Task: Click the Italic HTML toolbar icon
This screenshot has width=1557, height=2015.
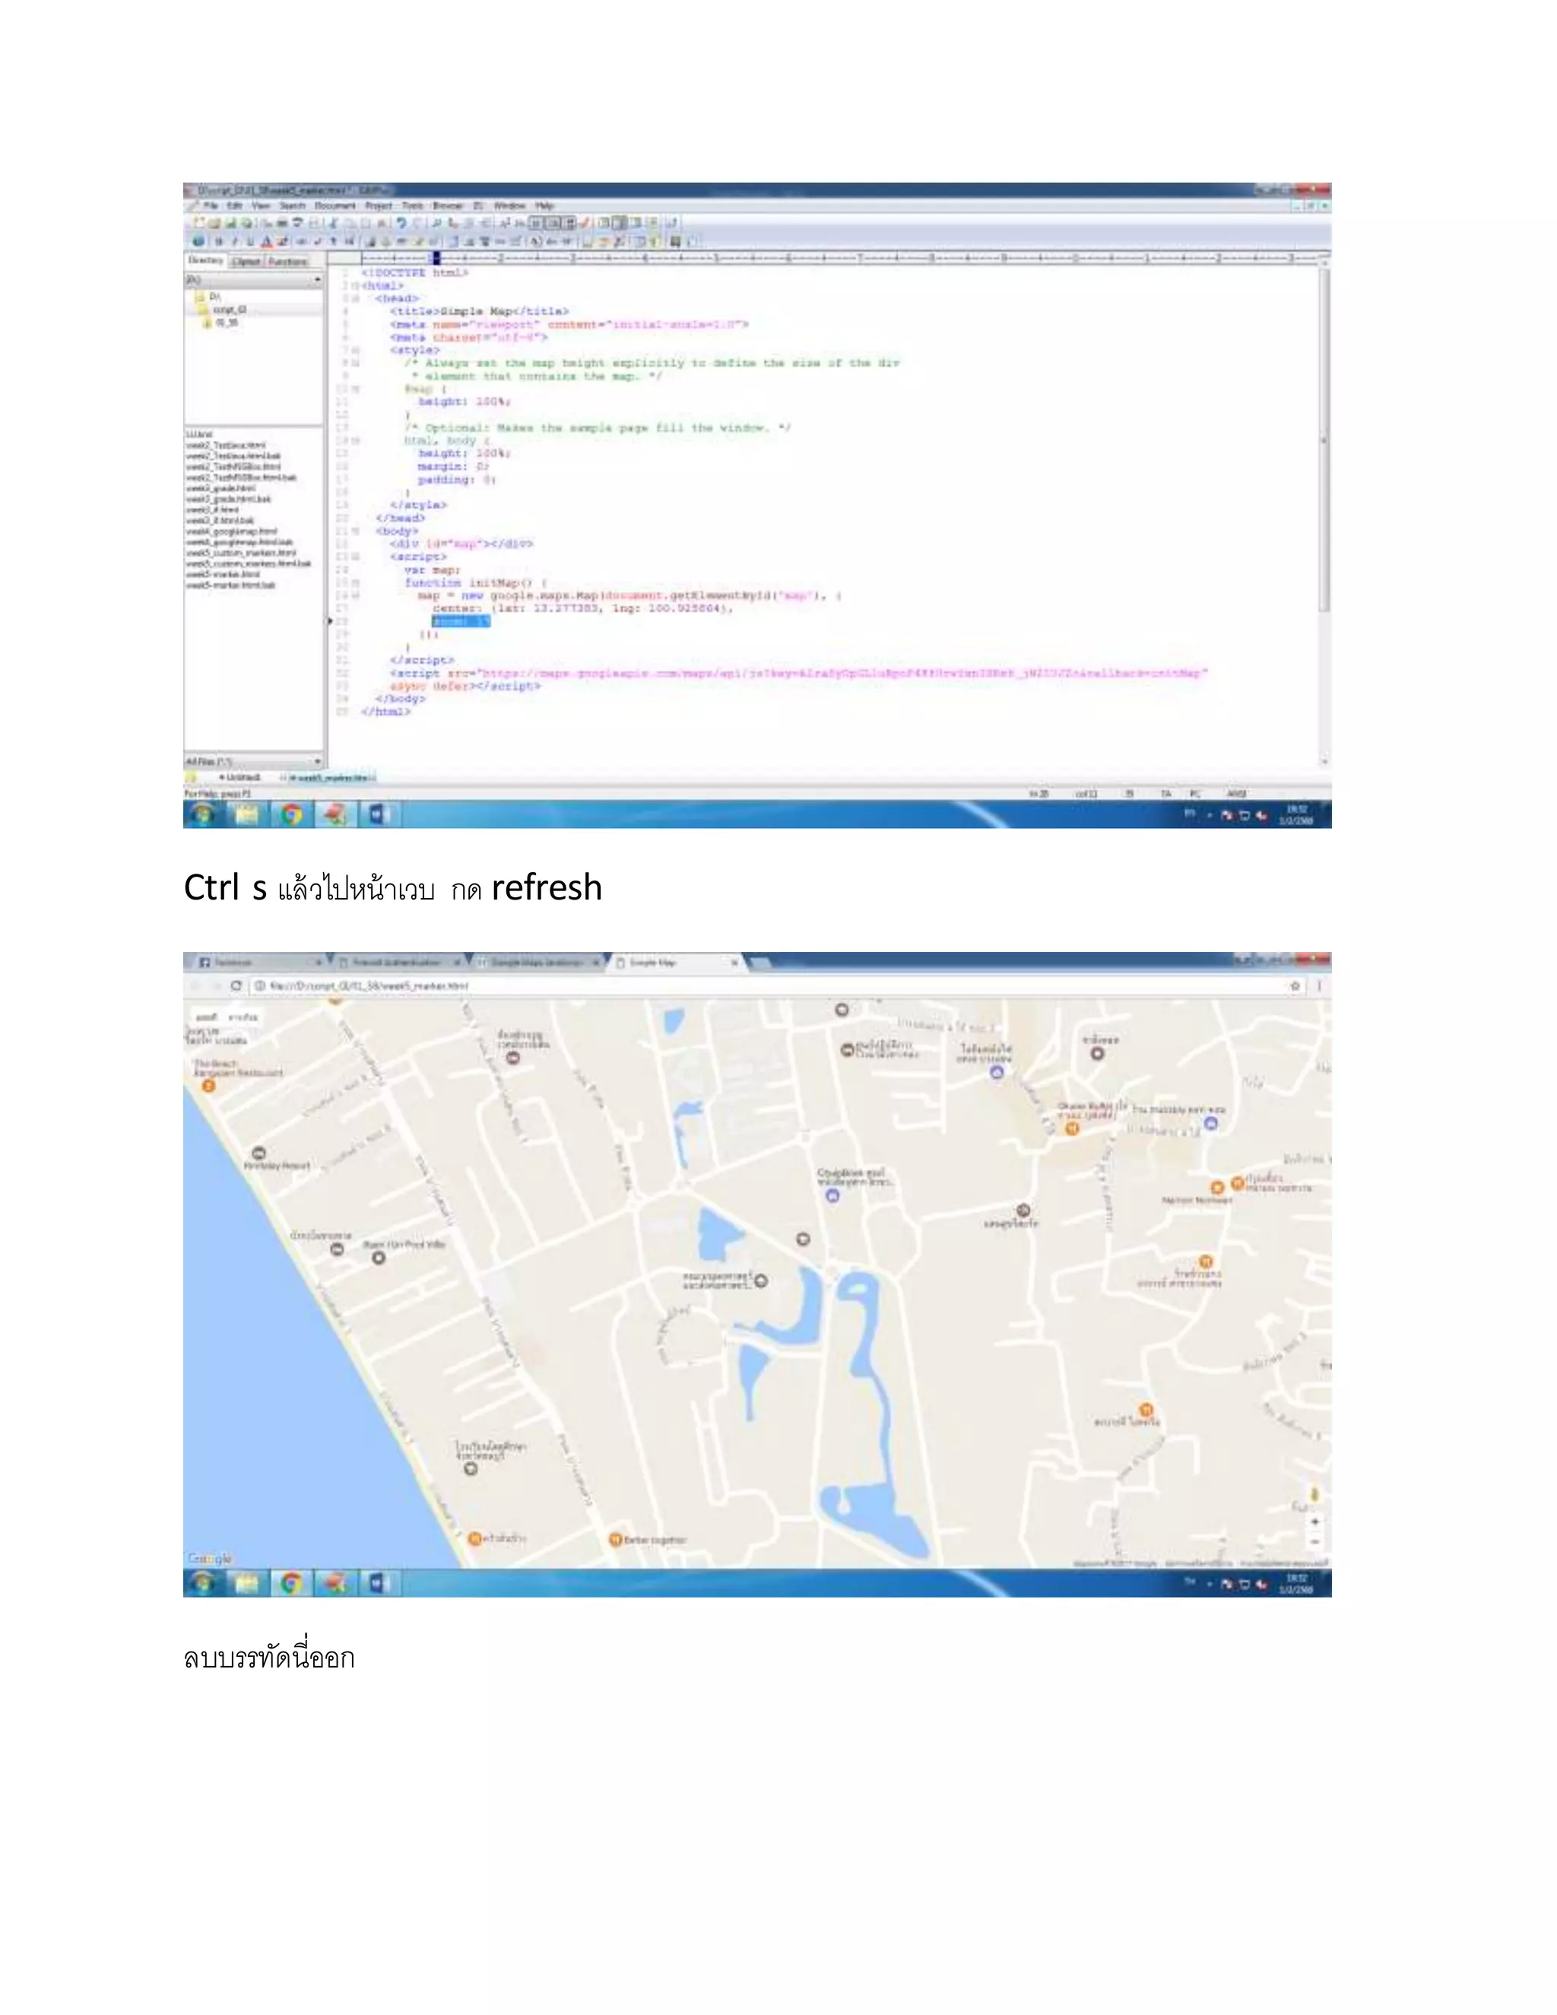Action: tap(234, 241)
